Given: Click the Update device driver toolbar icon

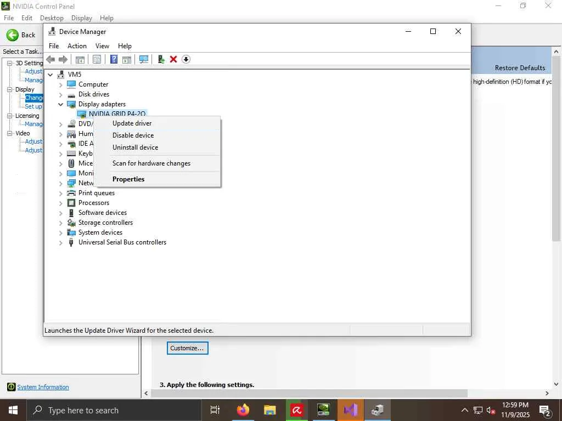Looking at the screenshot, I should [x=161, y=59].
